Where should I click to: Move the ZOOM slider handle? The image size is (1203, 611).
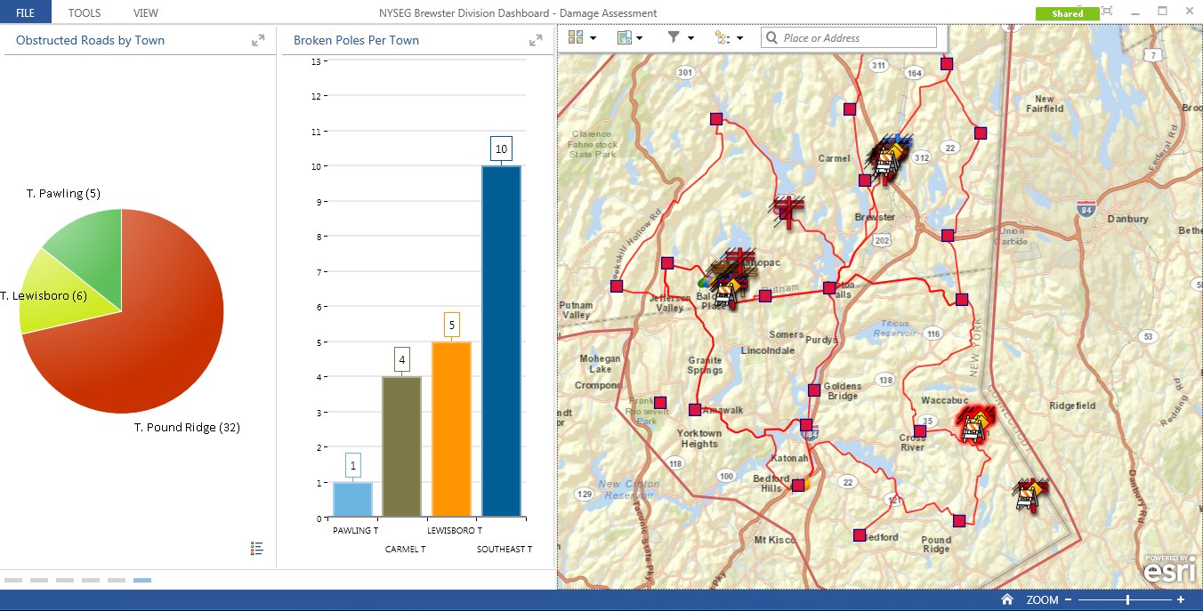click(1127, 600)
